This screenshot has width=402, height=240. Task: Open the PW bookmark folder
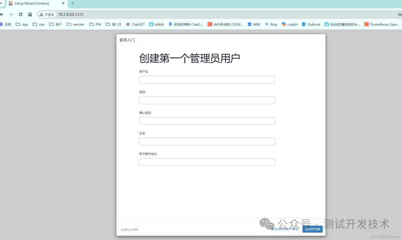[95, 24]
